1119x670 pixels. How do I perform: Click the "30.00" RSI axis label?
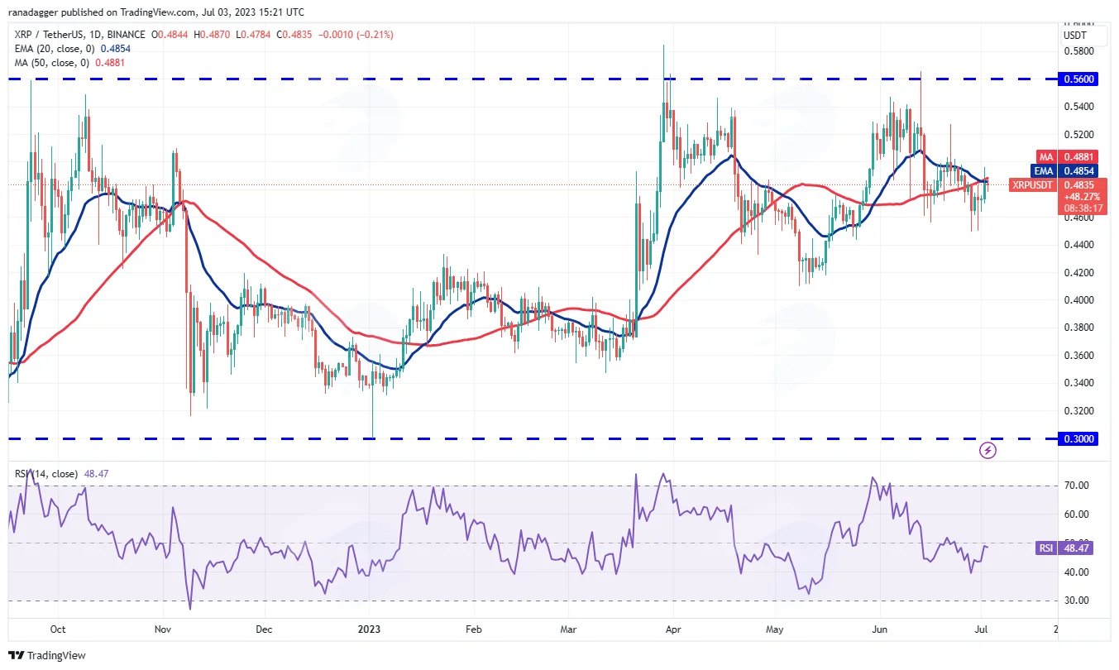[x=1076, y=601]
